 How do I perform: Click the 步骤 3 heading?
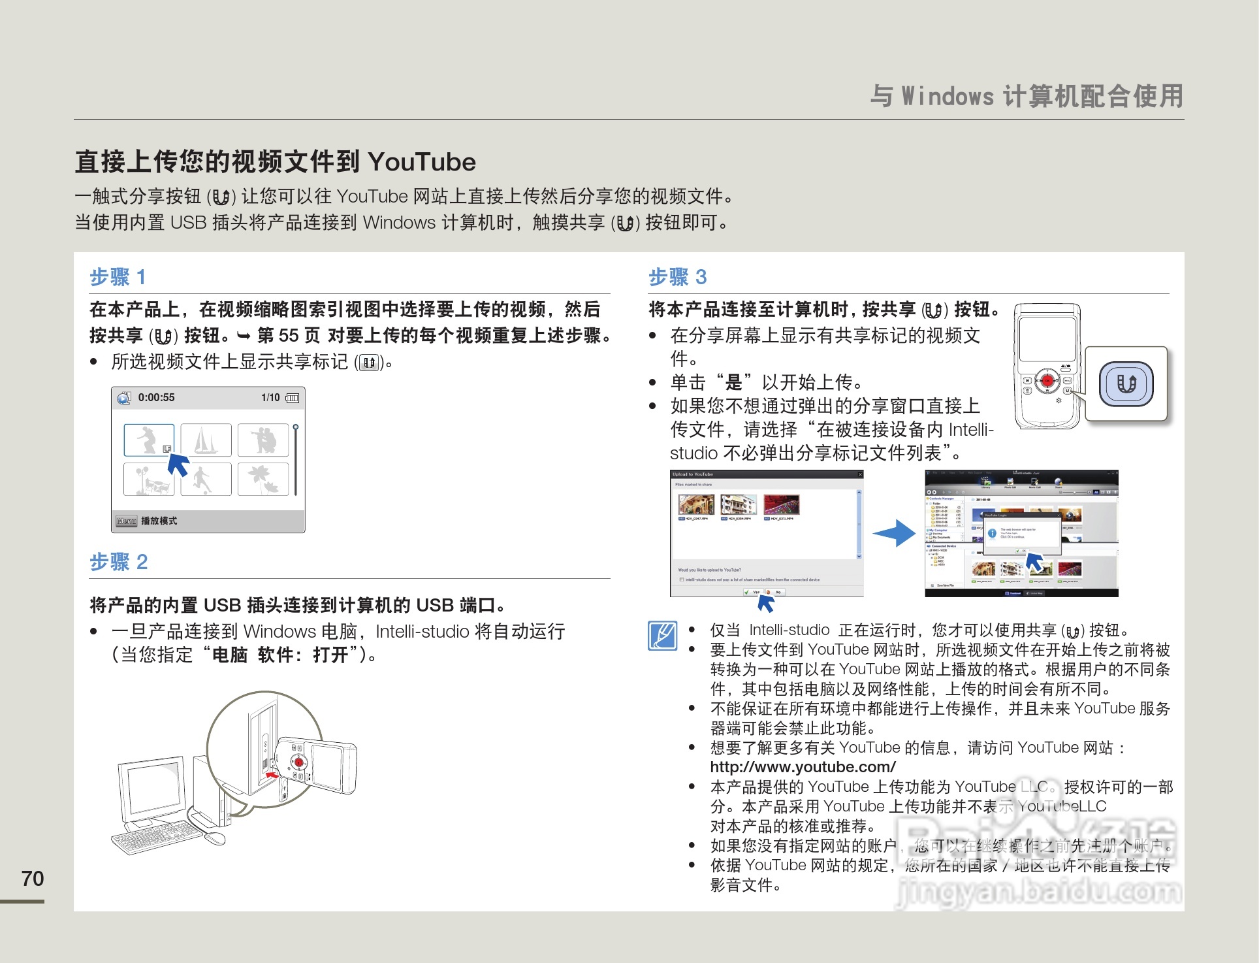point(678,277)
